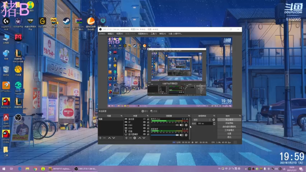Move the scene down in Scenes panel

pyautogui.click(x=114, y=138)
